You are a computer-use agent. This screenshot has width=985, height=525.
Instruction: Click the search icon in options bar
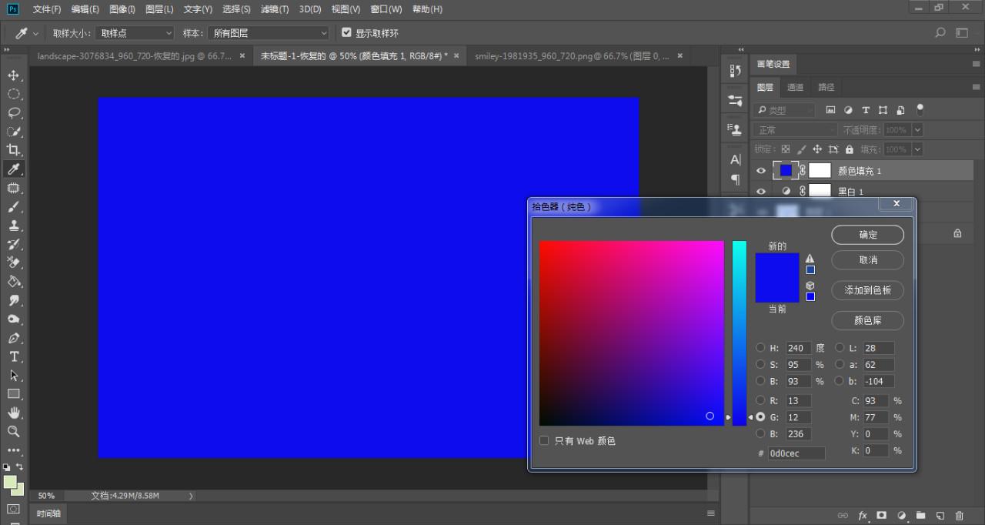point(940,33)
